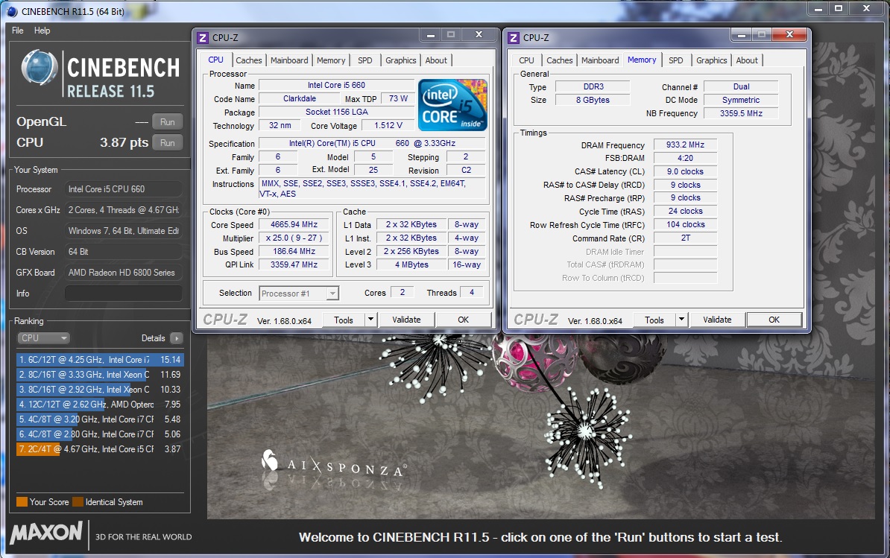Click the NB Frequency value 3359.5 MHz
890x558 pixels.
tap(741, 113)
